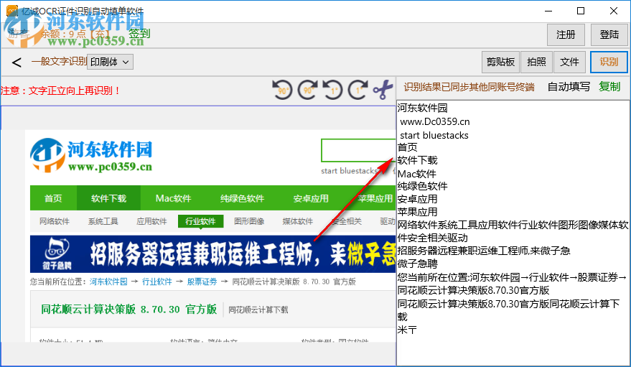Click 安卓应用 tab in preview image
631x367 pixels.
[x=311, y=198]
